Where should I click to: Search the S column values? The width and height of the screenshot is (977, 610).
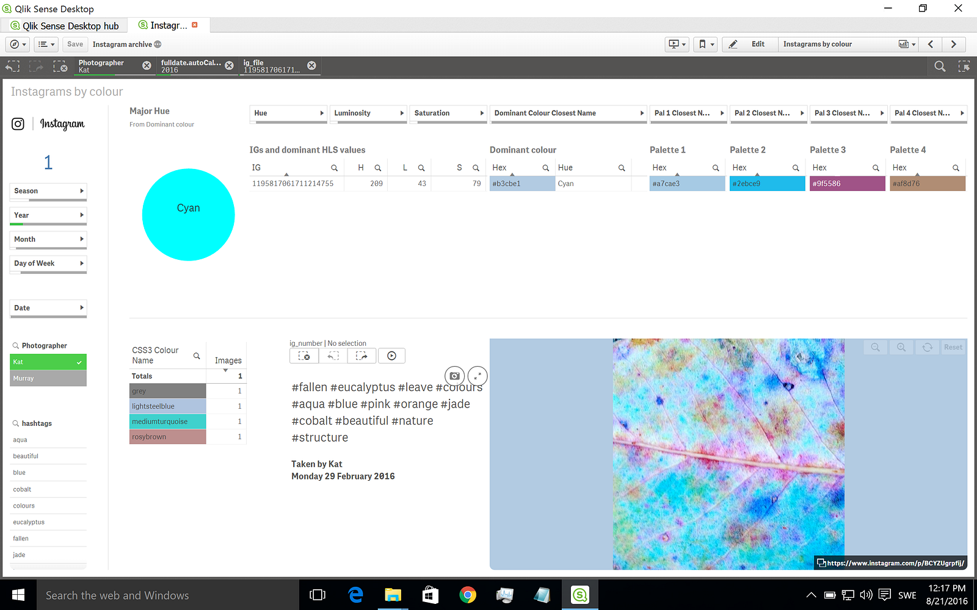coord(476,168)
